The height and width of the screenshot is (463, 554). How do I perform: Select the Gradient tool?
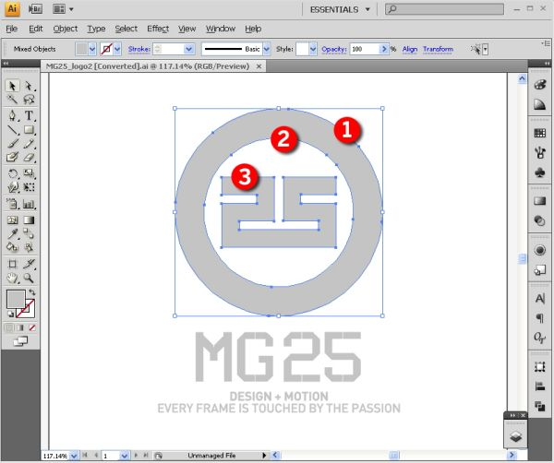29,220
